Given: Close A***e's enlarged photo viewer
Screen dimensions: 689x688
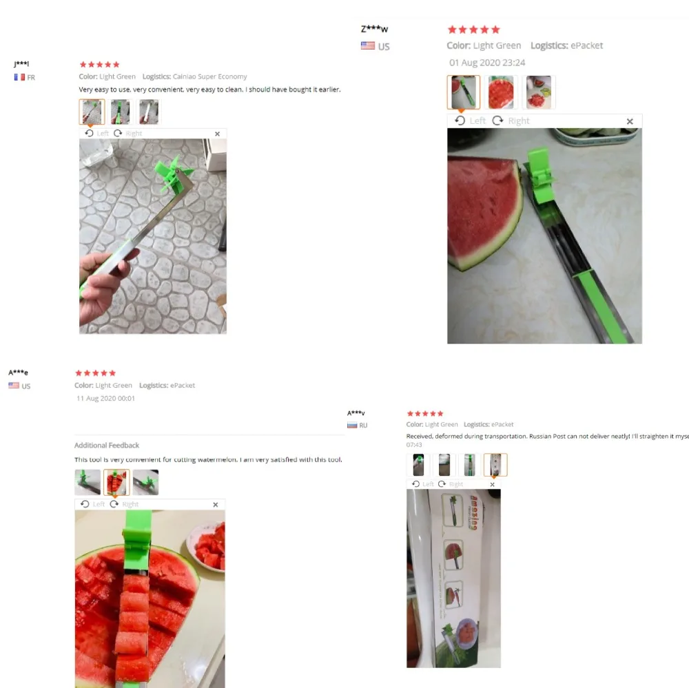Looking at the screenshot, I should point(215,504).
